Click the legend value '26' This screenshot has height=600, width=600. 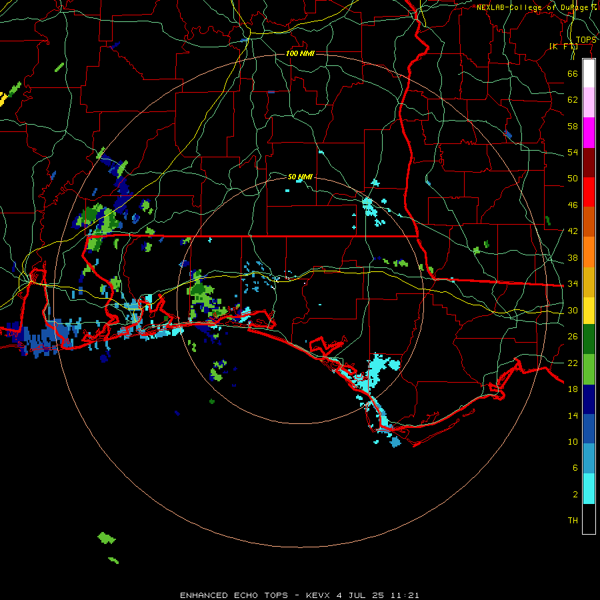click(x=573, y=337)
